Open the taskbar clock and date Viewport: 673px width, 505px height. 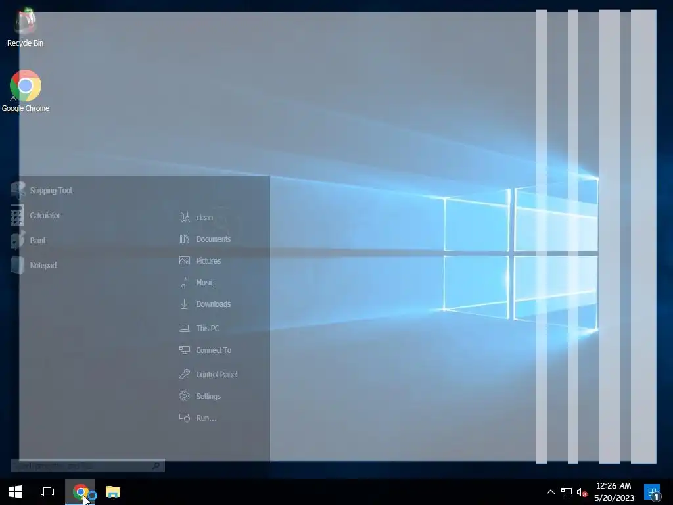(614, 492)
